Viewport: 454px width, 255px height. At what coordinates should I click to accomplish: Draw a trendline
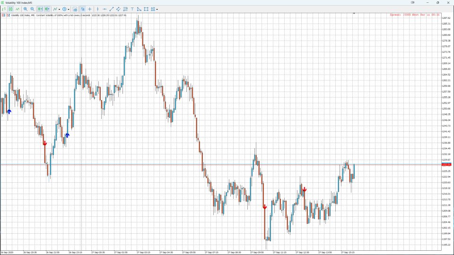112,9
